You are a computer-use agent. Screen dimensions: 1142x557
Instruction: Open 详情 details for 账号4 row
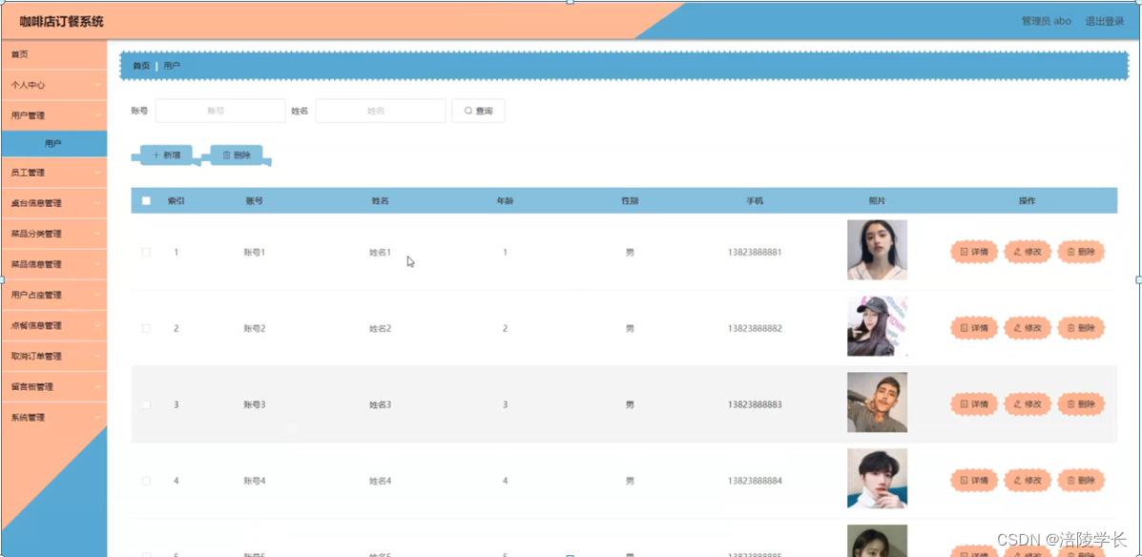[x=974, y=481]
